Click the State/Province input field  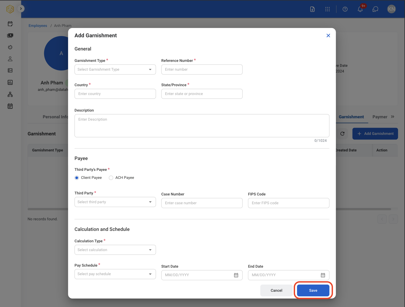tap(202, 94)
